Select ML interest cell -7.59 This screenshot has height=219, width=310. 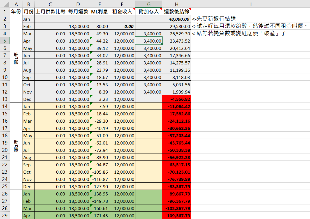[x=100, y=106]
